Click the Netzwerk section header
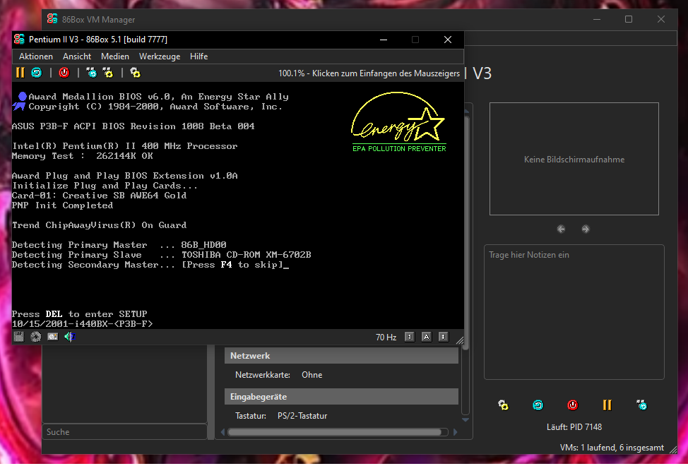The height and width of the screenshot is (466, 688). pos(341,356)
